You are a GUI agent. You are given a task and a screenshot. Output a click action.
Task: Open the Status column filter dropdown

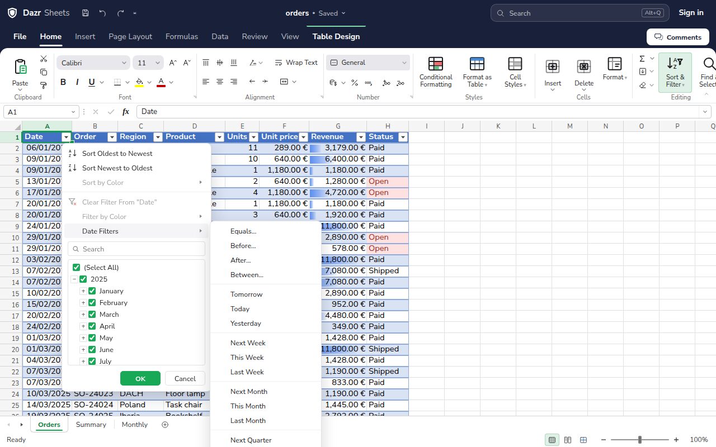tap(403, 137)
